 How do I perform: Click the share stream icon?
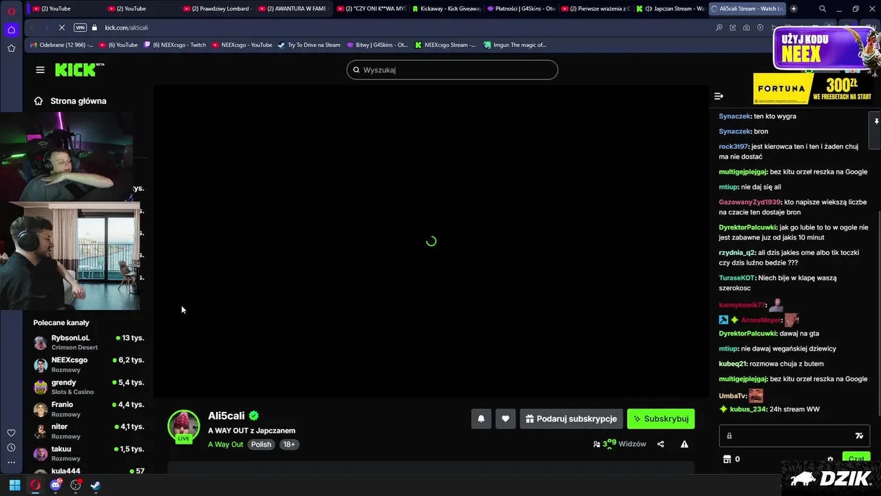(x=661, y=444)
